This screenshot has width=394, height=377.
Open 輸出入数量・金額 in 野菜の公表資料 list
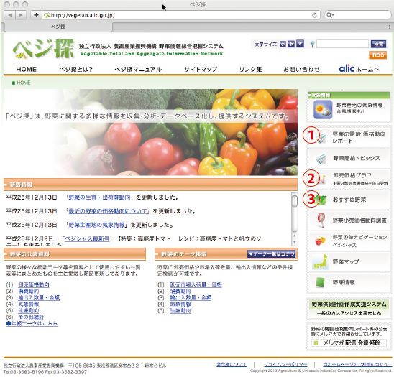[39, 298]
